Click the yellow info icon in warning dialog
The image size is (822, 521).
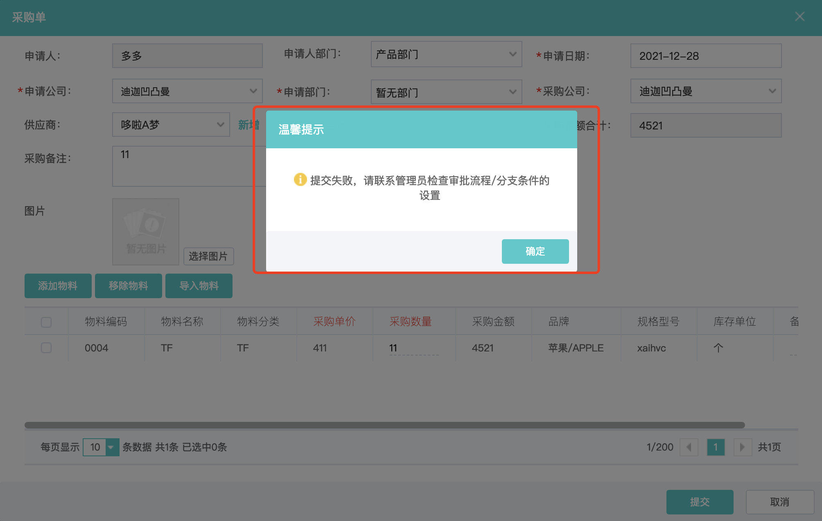[300, 179]
